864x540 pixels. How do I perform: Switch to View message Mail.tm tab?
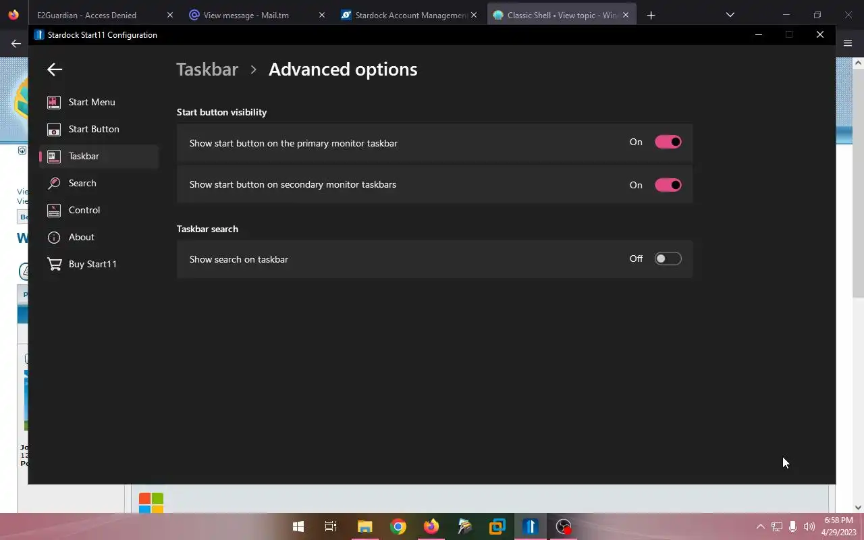pyautogui.click(x=256, y=15)
